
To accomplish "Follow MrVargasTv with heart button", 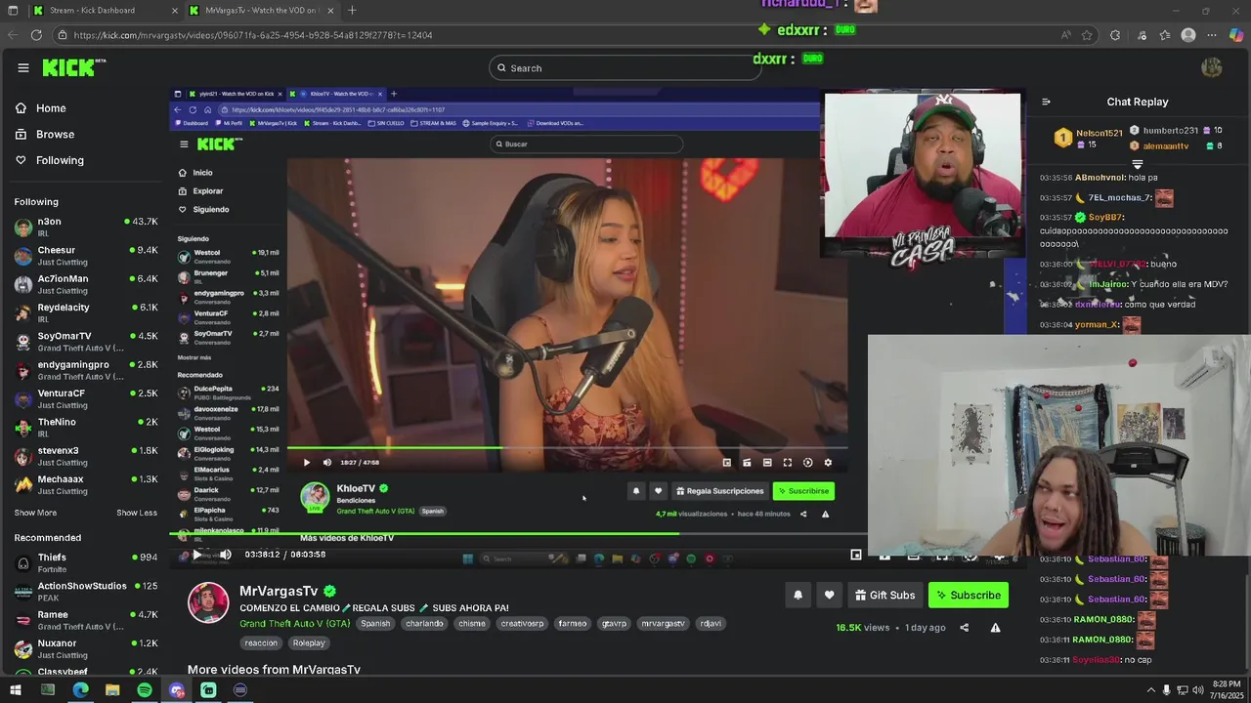I will tap(829, 596).
